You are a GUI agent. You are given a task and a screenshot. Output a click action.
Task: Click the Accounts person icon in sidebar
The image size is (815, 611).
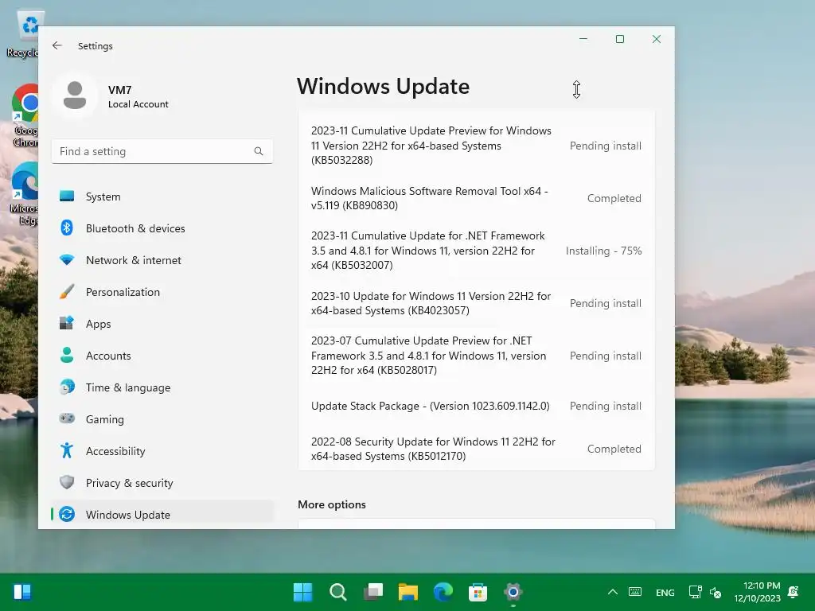pos(67,355)
